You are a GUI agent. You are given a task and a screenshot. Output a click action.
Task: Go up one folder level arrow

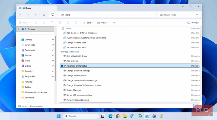coord(36,15)
